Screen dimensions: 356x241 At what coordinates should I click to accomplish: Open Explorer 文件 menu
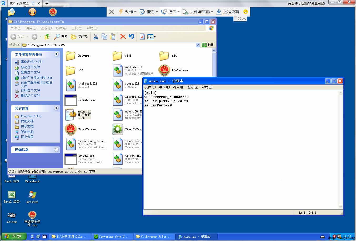[x=16, y=28]
